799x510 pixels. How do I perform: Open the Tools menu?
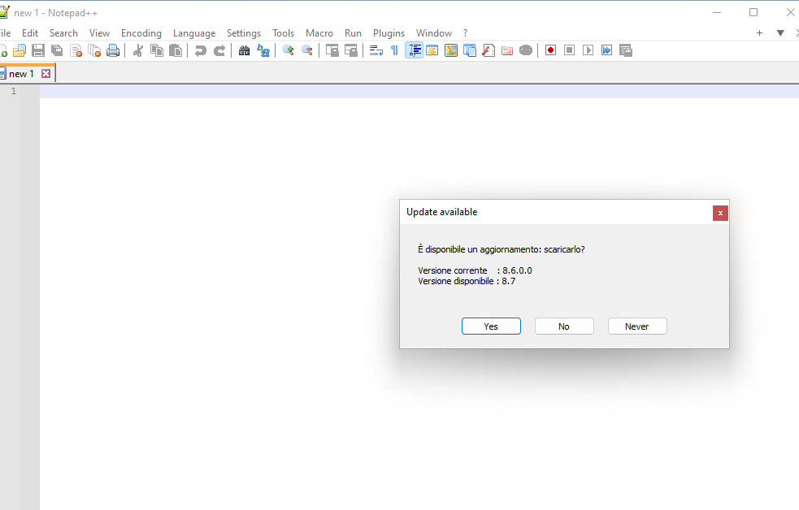[x=284, y=33]
